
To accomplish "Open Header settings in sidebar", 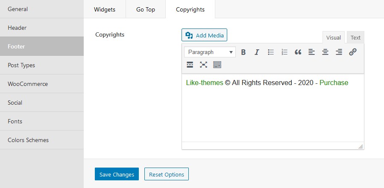I will pyautogui.click(x=41, y=28).
